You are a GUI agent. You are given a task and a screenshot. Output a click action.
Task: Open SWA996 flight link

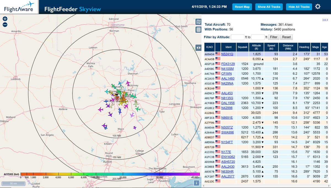[227, 132]
